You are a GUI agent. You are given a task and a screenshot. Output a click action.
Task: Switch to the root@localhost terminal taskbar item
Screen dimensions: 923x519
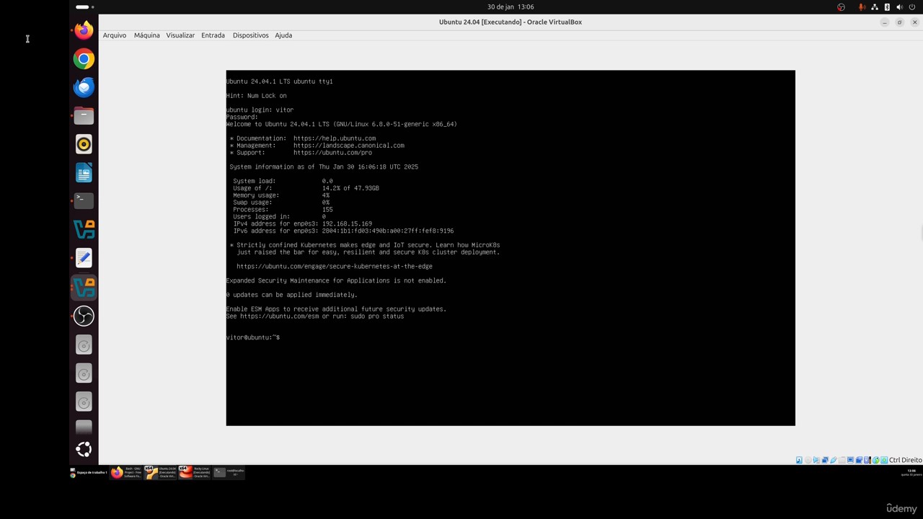click(229, 472)
